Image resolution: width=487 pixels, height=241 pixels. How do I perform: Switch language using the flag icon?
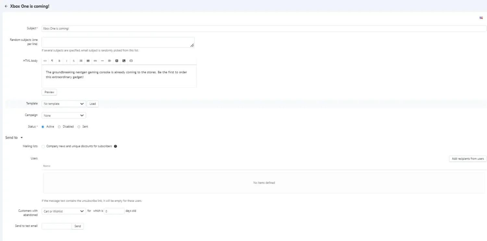click(481, 18)
